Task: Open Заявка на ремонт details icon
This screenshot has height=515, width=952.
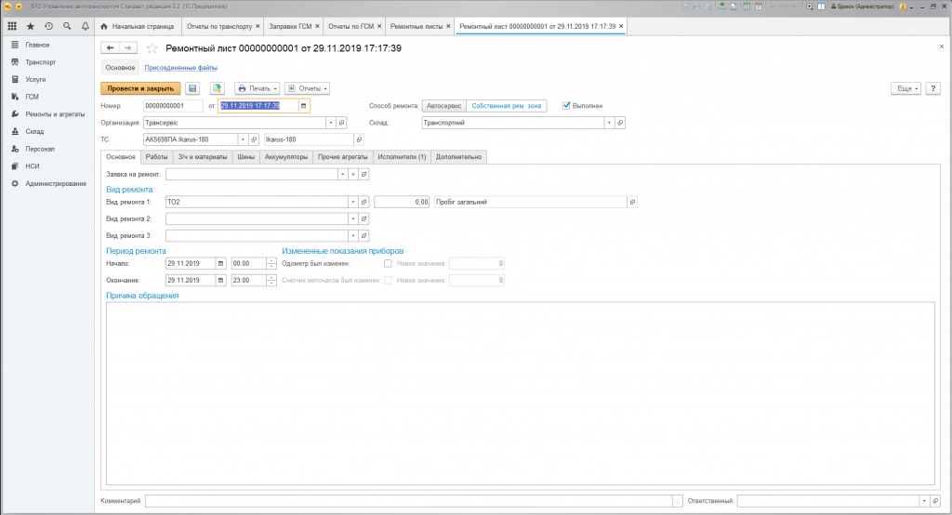Action: [x=364, y=174]
